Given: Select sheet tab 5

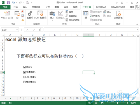Looking at the screenshot, I should tap(48, 98).
